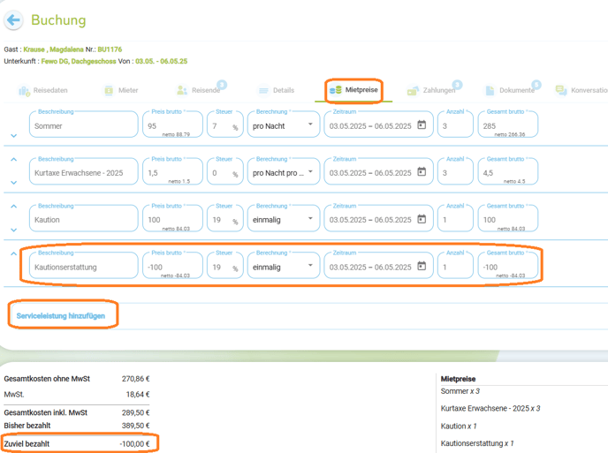
Task: Edit the Kaution description field
Action: coord(83,219)
